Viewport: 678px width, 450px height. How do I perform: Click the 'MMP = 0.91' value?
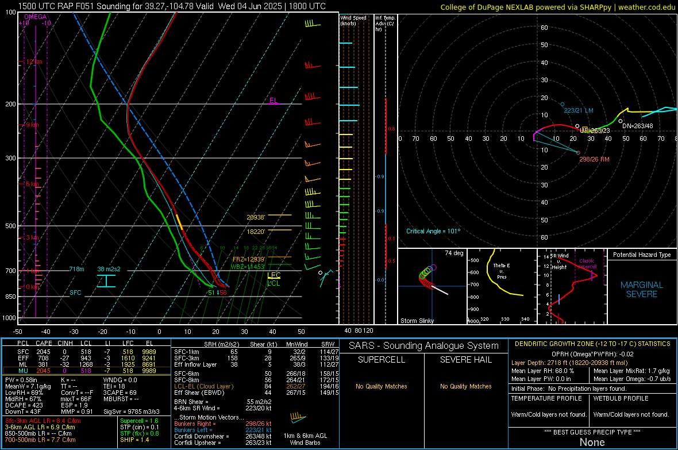tap(77, 411)
